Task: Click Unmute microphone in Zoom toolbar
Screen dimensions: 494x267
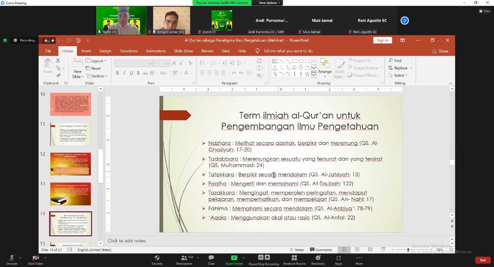Action: click(x=12, y=260)
